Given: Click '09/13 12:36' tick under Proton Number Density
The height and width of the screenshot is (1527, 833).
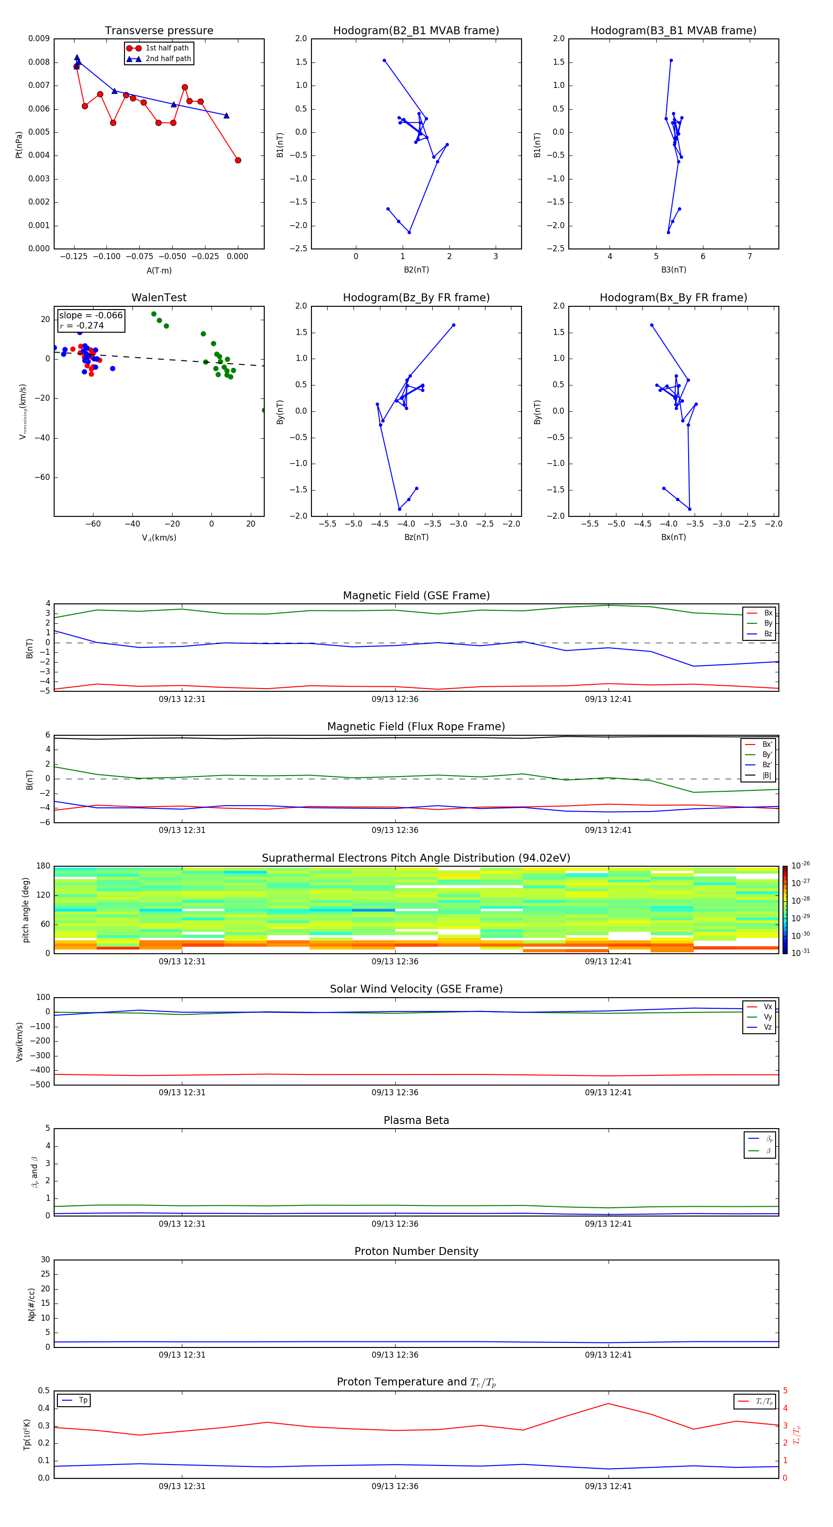Looking at the screenshot, I should pyautogui.click(x=395, y=1355).
